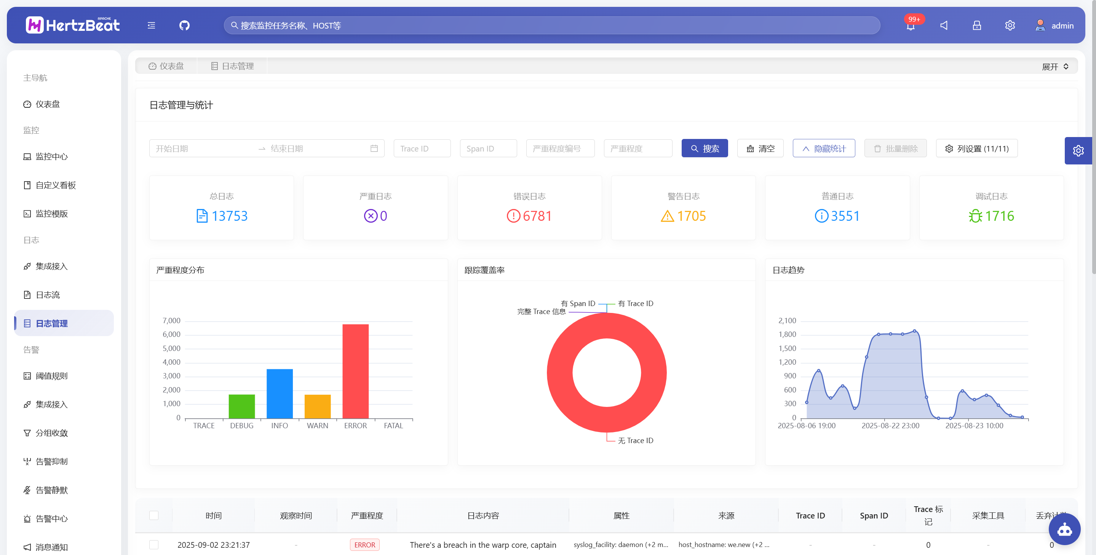The width and height of the screenshot is (1096, 555).
Task: Check the first log row checkbox
Action: [154, 544]
